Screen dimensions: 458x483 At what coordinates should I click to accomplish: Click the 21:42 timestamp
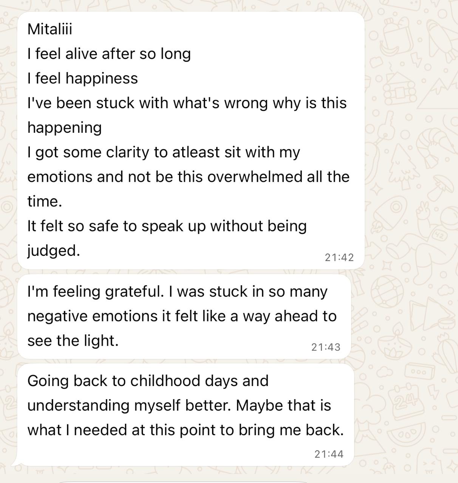[339, 257]
